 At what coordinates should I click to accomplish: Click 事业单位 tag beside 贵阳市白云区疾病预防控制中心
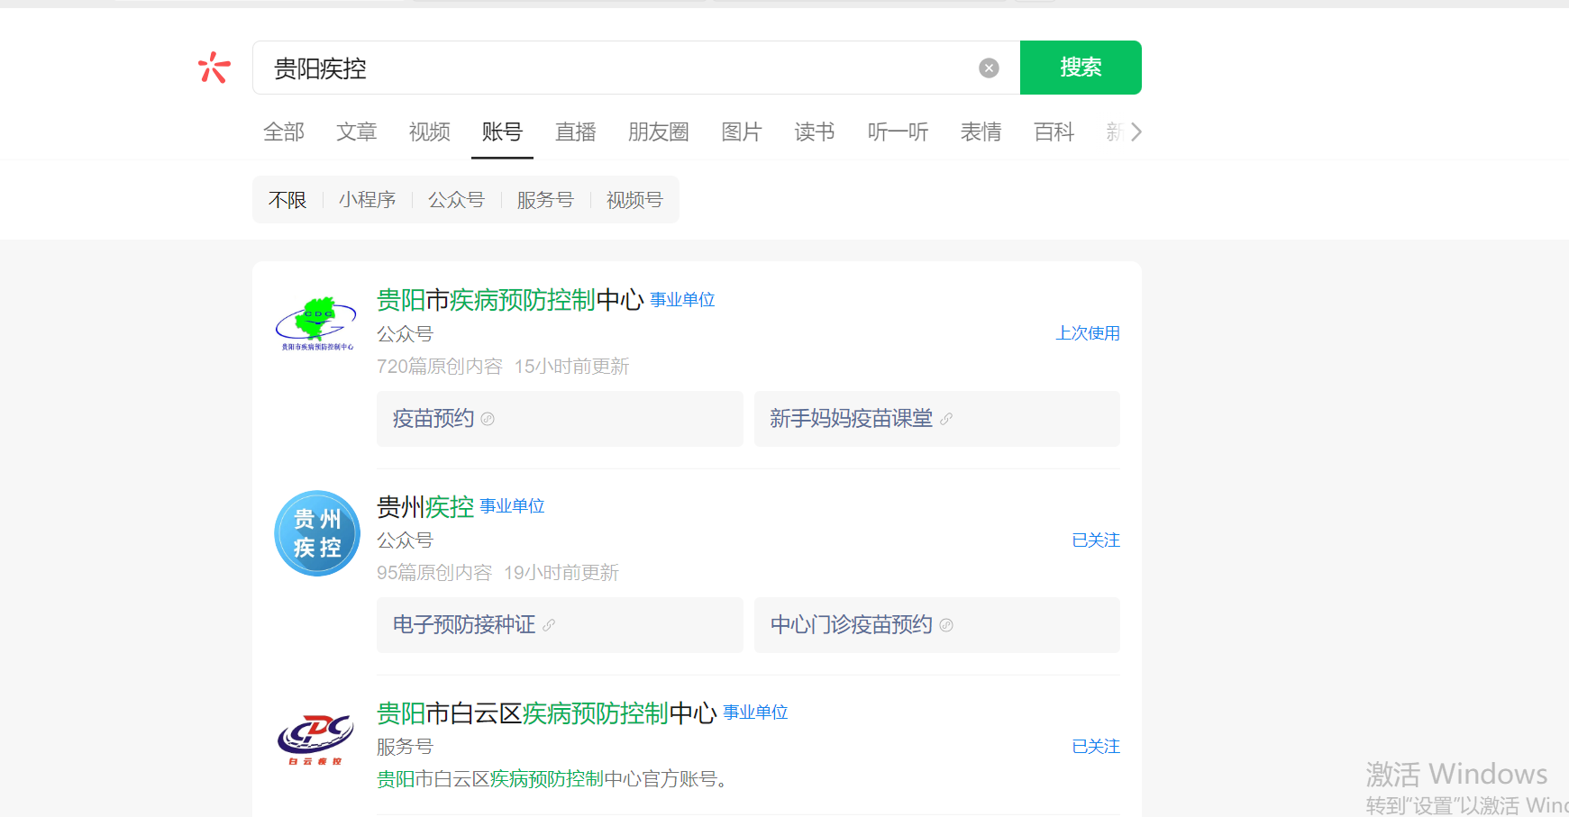point(755,713)
